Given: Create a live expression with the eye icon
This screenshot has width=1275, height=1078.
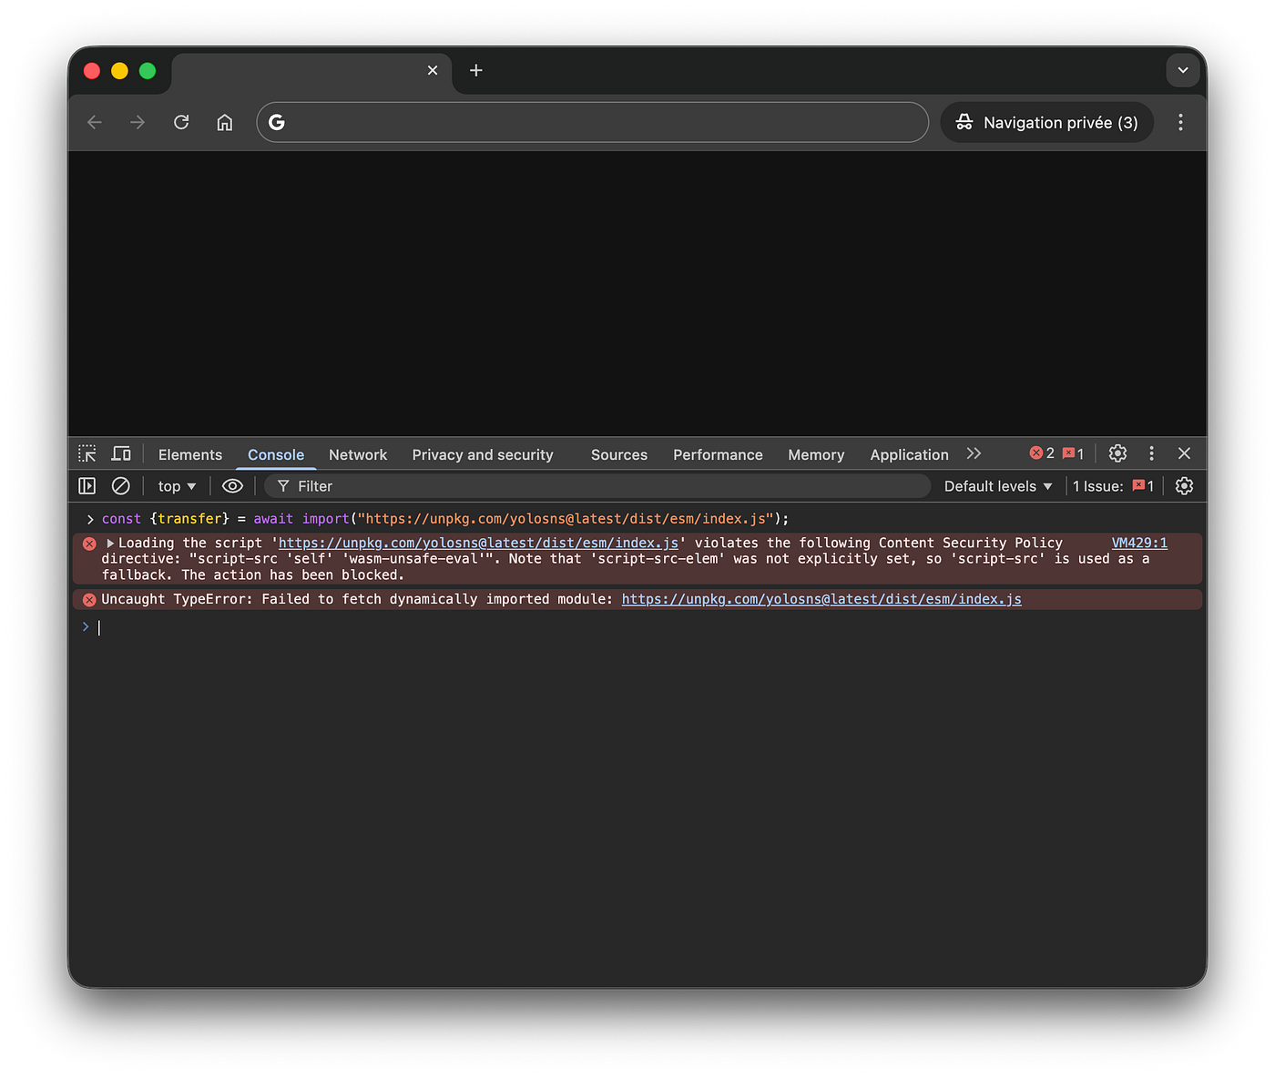Looking at the screenshot, I should [232, 485].
